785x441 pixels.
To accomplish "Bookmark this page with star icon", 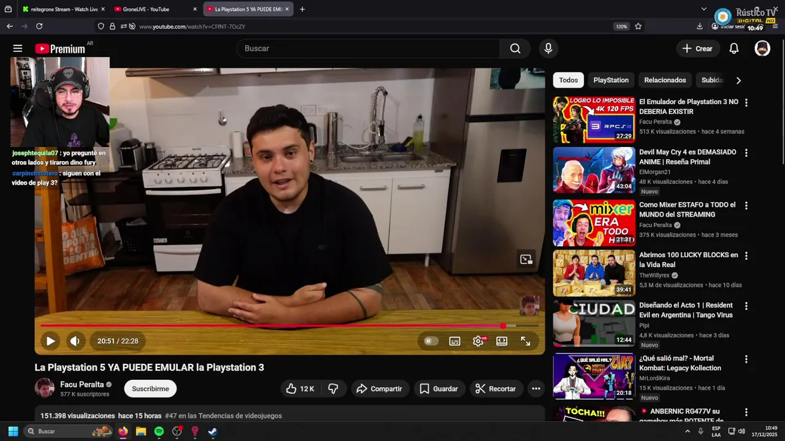I will click(638, 26).
